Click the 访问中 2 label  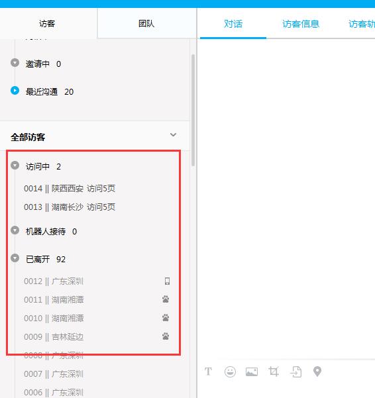click(43, 167)
